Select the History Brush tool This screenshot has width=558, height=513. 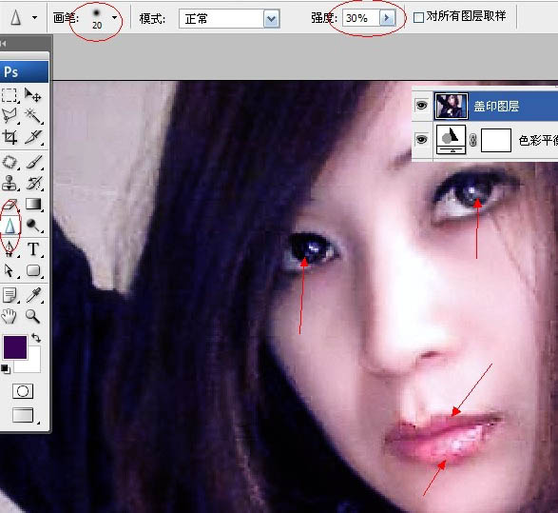(x=33, y=184)
